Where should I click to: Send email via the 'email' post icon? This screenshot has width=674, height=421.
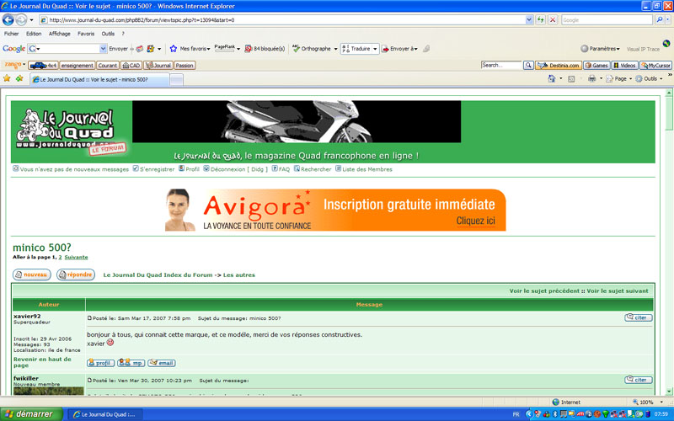(x=161, y=363)
